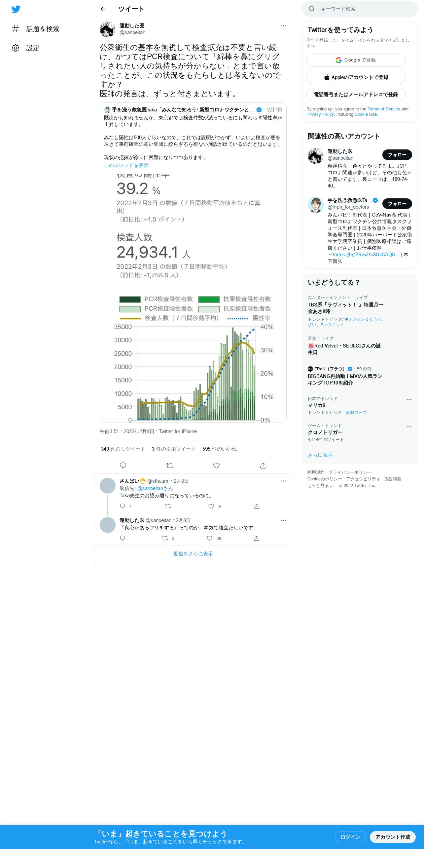424x849 pixels.
Task: Open more options on 運動した医's reply
Action: pyautogui.click(x=283, y=520)
